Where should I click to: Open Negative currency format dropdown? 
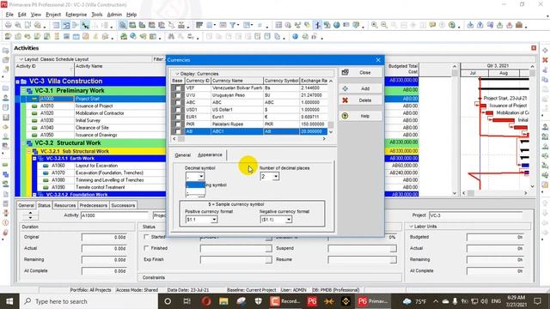point(289,220)
